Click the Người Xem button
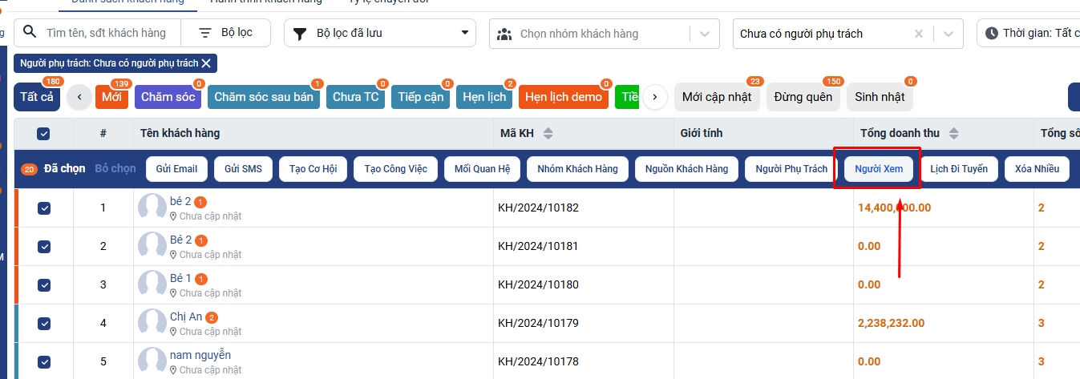The height and width of the screenshot is (379, 1080). point(879,169)
